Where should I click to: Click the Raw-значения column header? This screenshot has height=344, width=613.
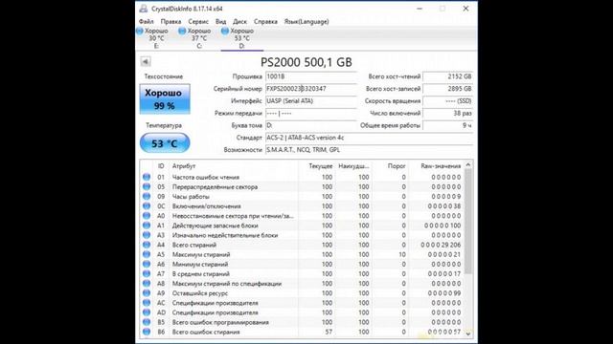(436, 165)
